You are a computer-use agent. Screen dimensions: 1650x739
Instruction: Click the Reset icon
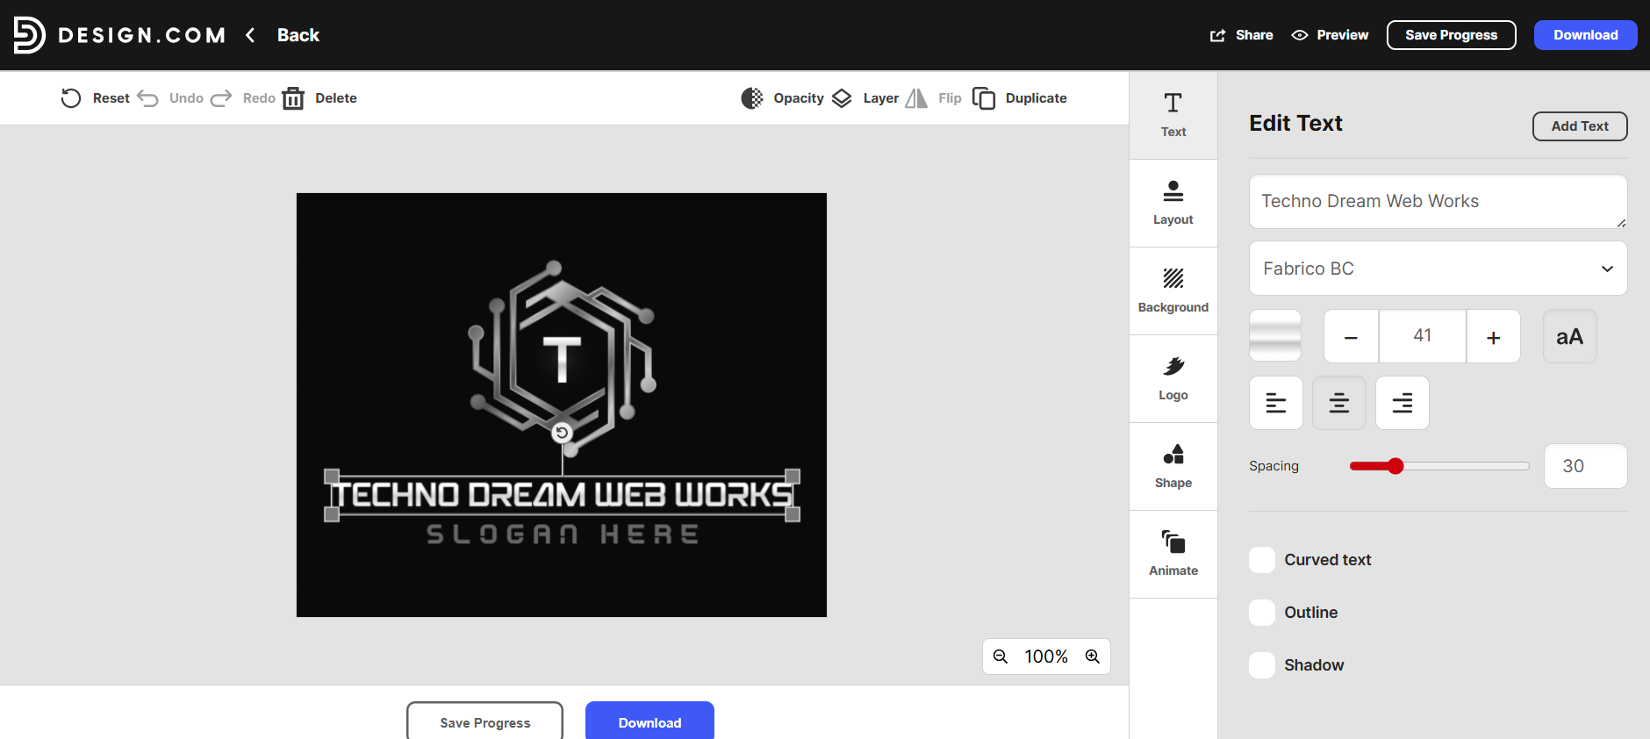71,98
